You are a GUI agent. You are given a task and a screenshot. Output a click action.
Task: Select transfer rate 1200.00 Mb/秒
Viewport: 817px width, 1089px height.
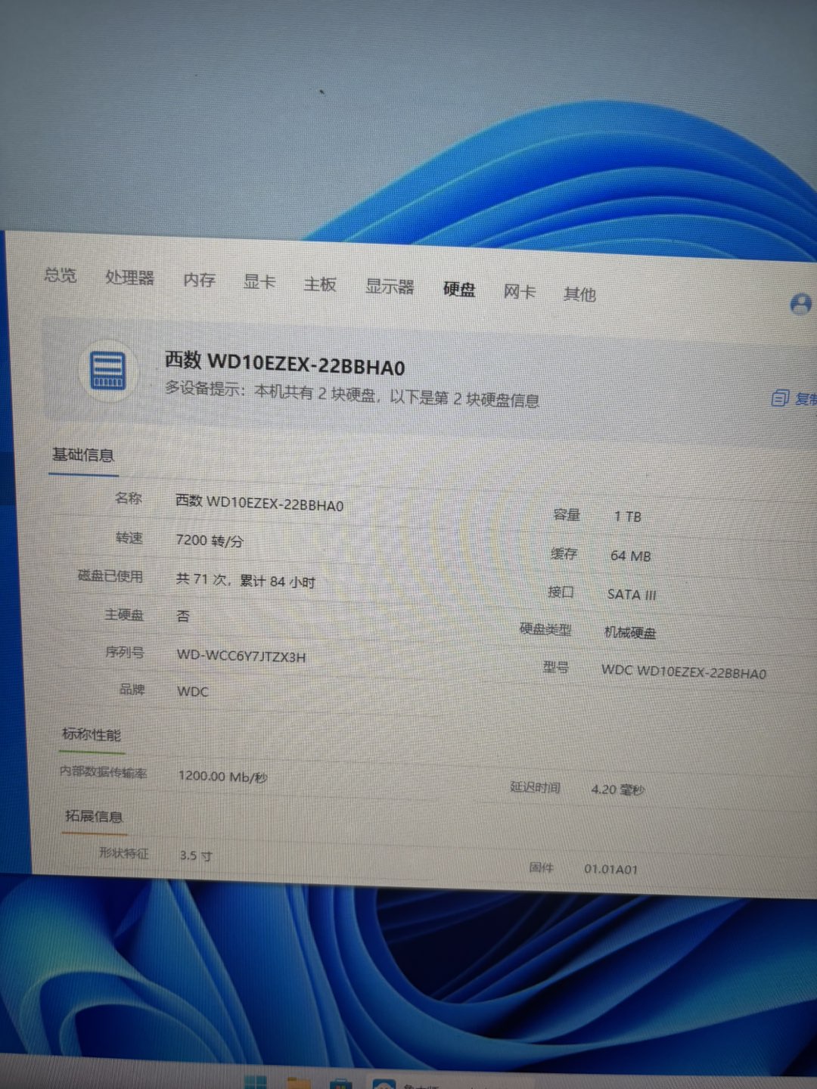pos(222,776)
